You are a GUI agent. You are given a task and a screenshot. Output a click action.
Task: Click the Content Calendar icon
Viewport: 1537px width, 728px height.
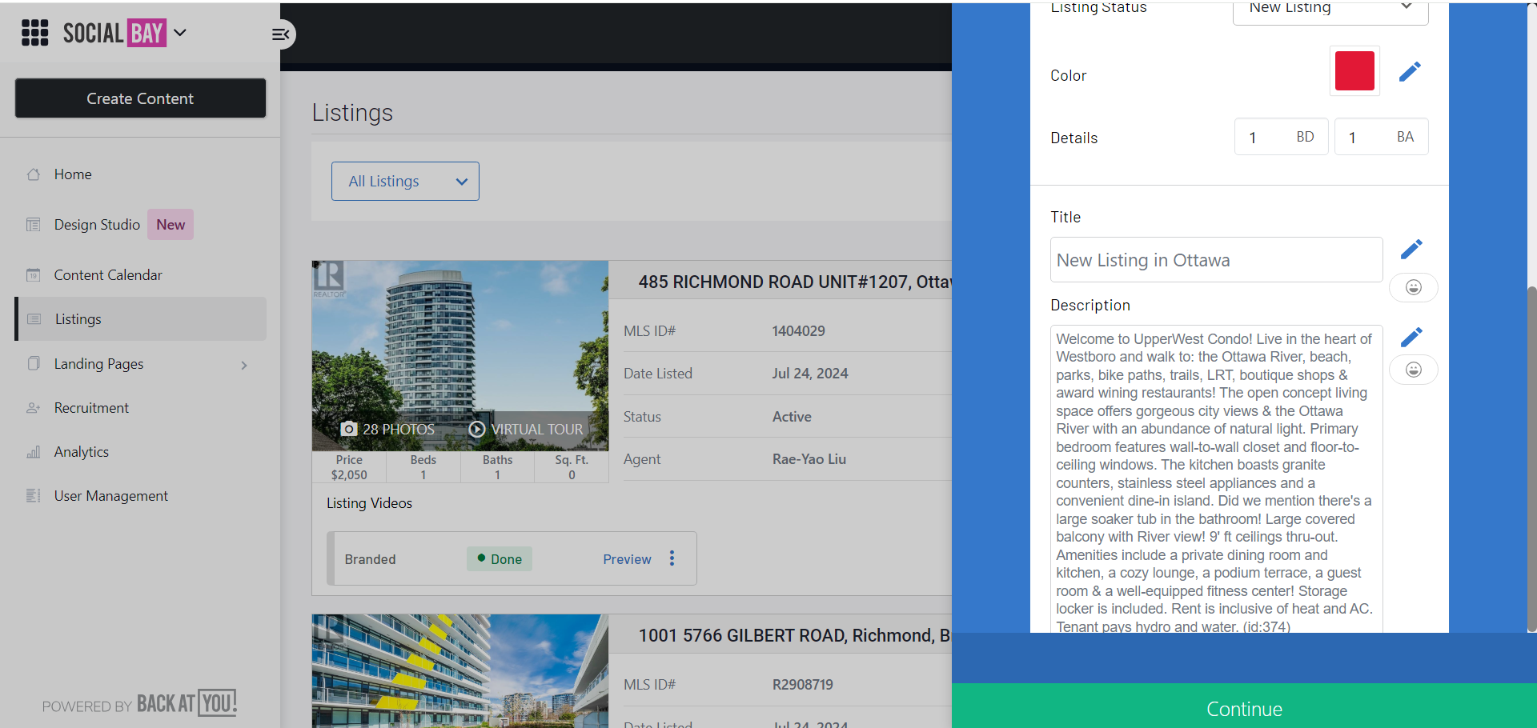point(34,275)
